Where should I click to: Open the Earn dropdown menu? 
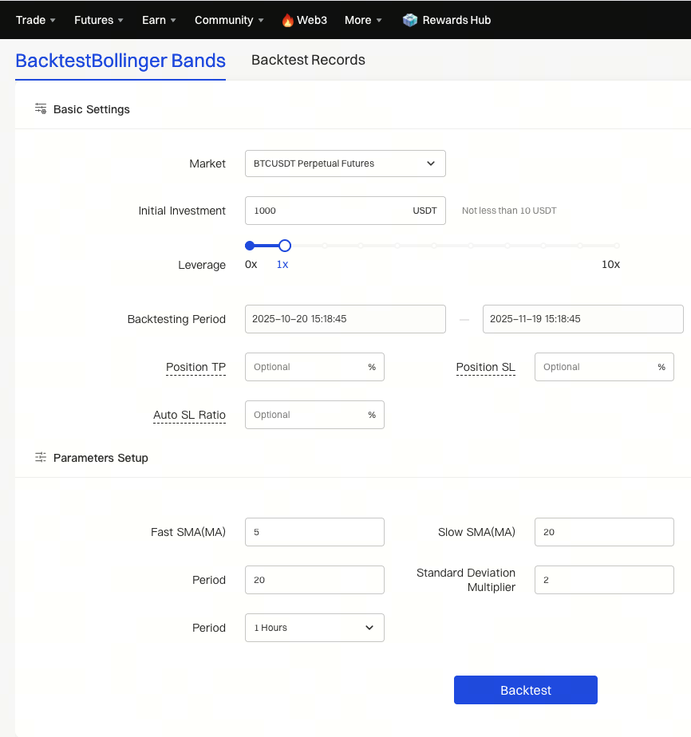tap(159, 20)
